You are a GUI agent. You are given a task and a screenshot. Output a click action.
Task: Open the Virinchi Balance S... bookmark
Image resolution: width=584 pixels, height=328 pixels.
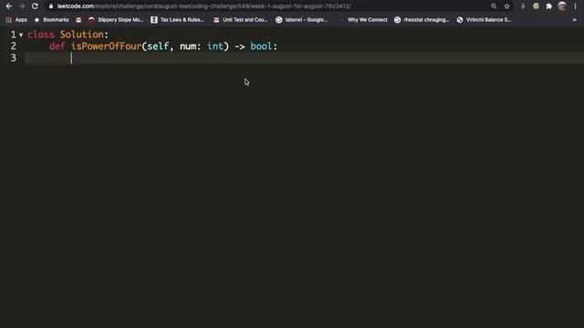coord(484,20)
